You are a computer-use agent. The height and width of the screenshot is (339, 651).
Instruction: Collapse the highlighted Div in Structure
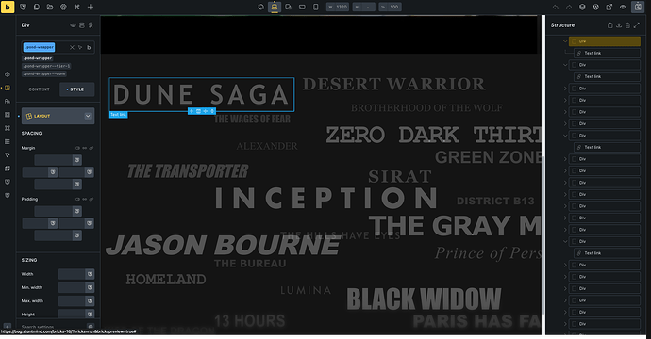(565, 41)
